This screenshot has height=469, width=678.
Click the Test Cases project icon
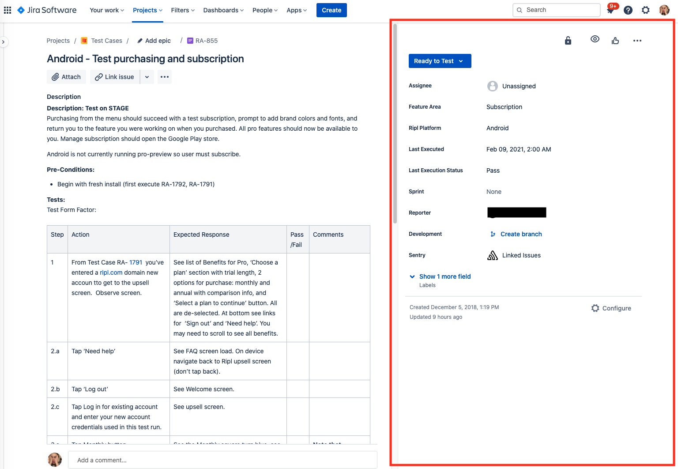(x=84, y=41)
